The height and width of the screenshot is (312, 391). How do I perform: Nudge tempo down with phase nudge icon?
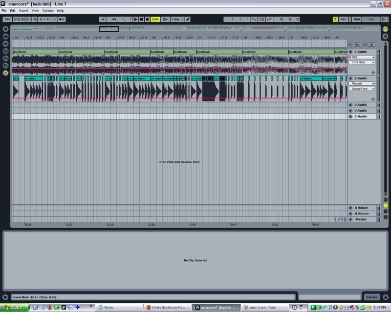pyautogui.click(x=29, y=19)
